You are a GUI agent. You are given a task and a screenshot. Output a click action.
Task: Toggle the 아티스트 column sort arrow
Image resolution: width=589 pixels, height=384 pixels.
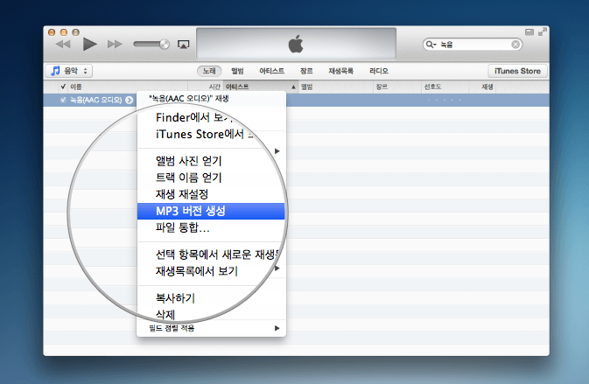(x=293, y=87)
